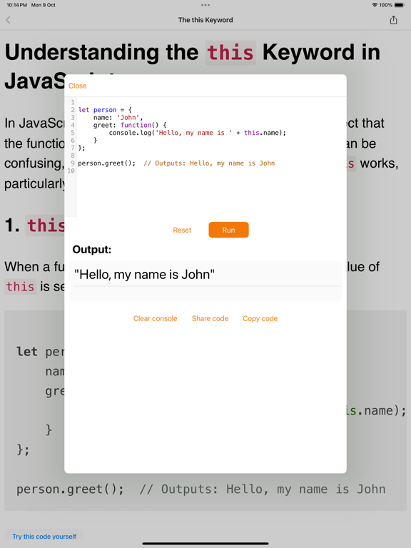Tap the home indicator bar

tap(205, 544)
